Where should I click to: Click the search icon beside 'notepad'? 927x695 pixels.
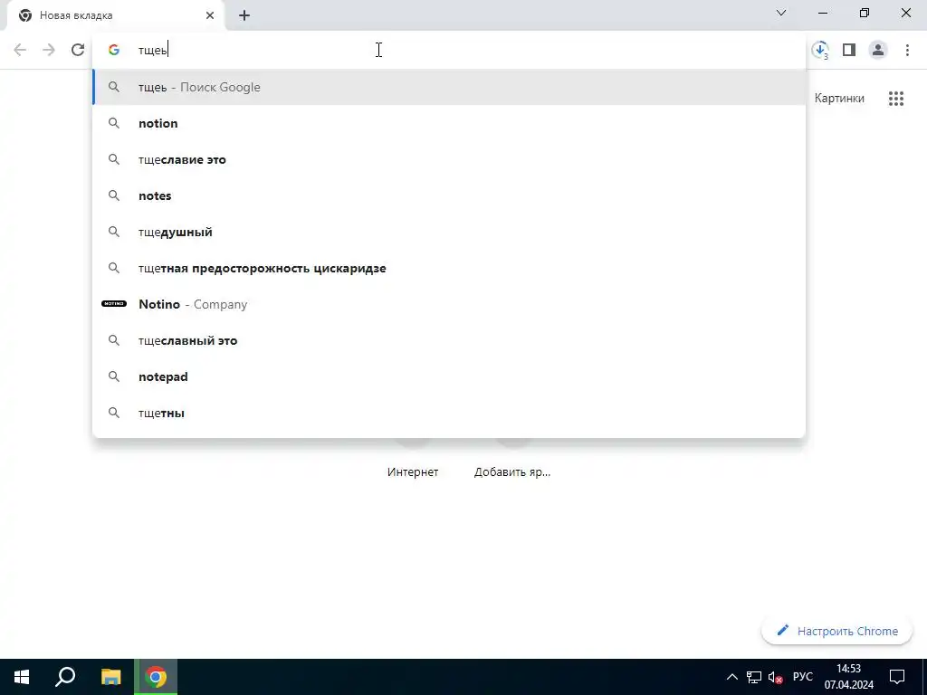[x=114, y=376]
